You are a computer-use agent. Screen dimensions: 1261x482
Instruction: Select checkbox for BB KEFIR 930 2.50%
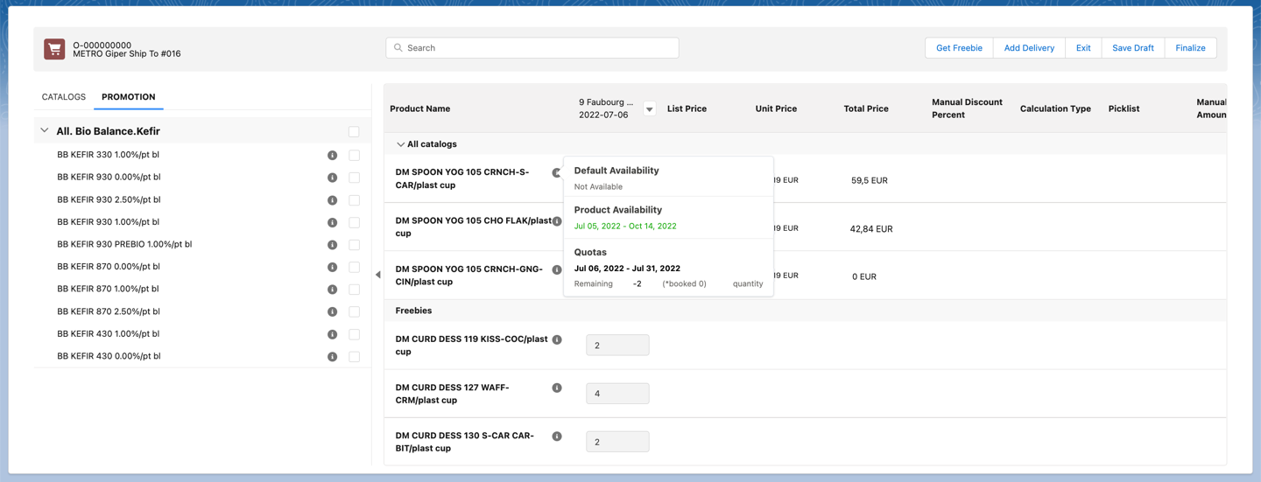354,200
